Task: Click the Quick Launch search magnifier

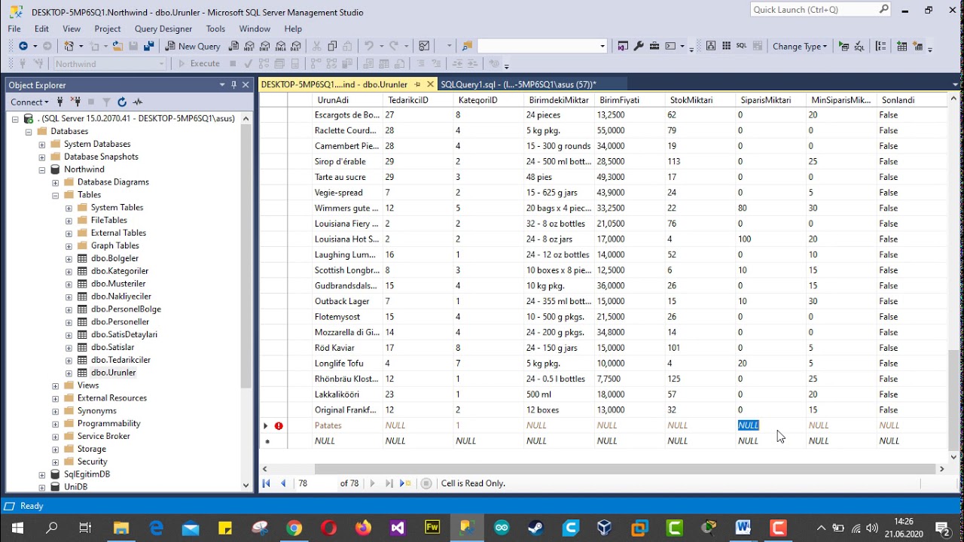Action: click(884, 9)
